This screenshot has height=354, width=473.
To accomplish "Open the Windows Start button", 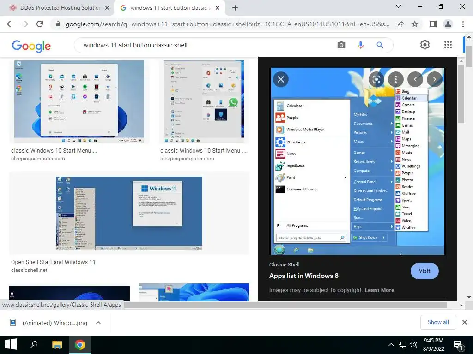I will point(11,345).
